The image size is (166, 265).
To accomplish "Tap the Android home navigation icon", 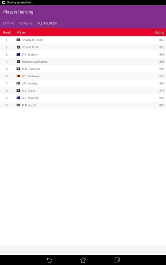I will point(83,260).
